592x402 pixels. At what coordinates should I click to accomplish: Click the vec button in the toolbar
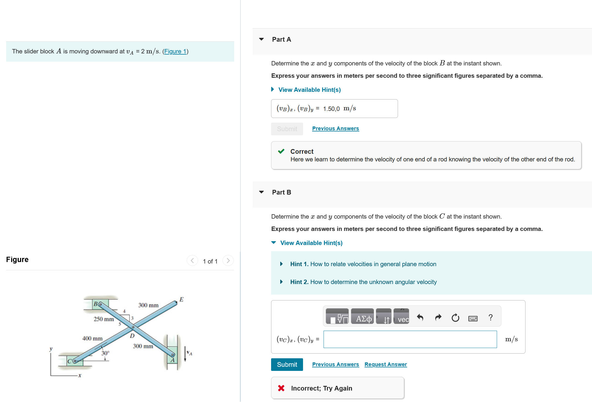pos(402,317)
